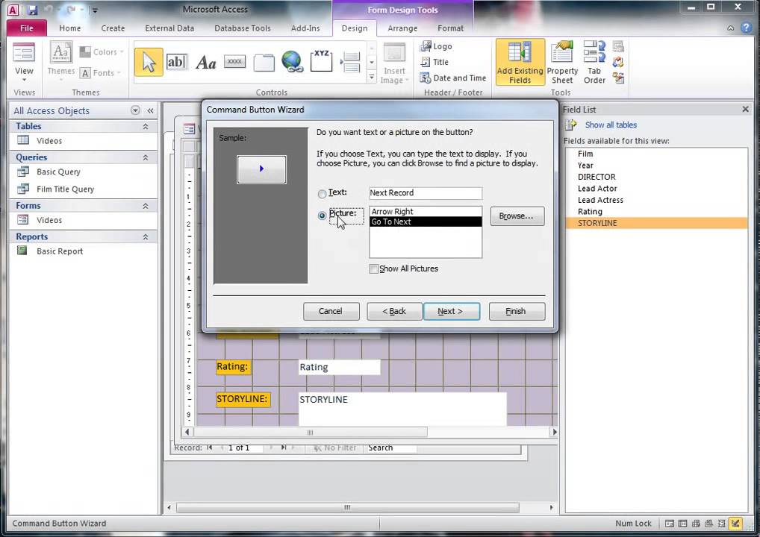The width and height of the screenshot is (760, 537).
Task: Switch to Form View from status bar
Action: point(670,524)
